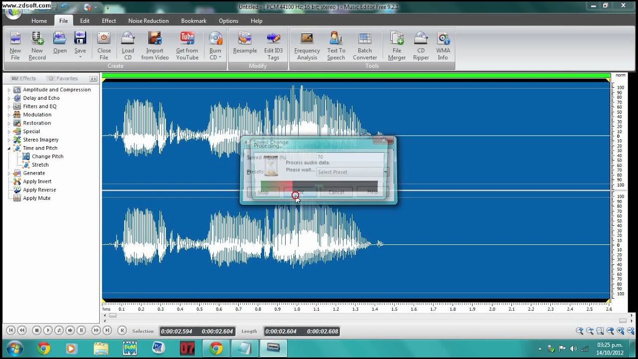638x359 pixels.
Task: Open the Batch Converter
Action: (365, 46)
